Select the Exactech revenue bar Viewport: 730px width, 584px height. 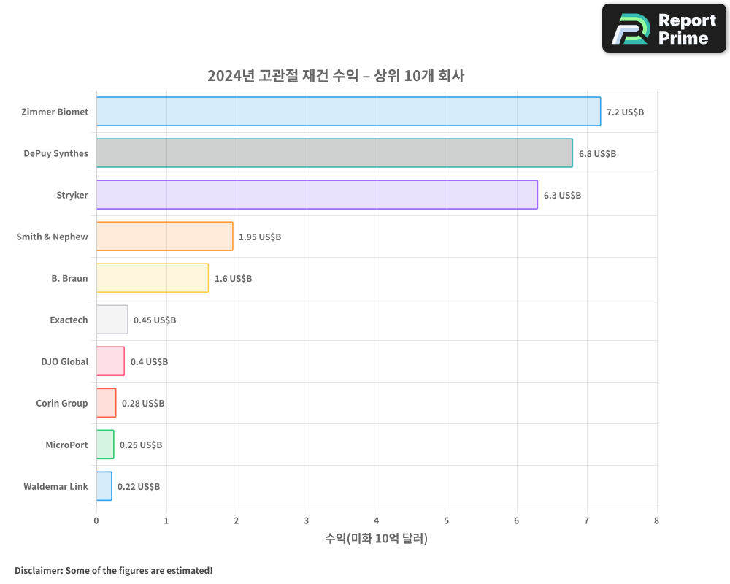(111, 320)
